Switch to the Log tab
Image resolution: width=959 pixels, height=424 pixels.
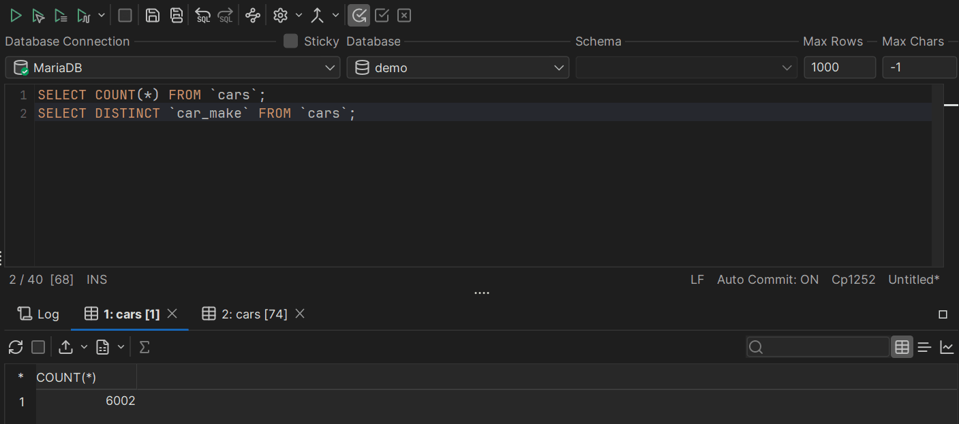(x=39, y=314)
